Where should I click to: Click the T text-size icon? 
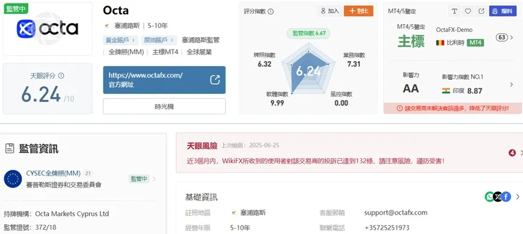[454, 11]
